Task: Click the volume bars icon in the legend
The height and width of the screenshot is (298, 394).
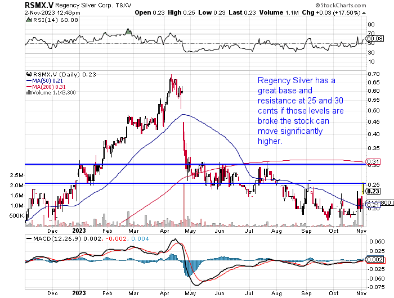Action: point(29,93)
